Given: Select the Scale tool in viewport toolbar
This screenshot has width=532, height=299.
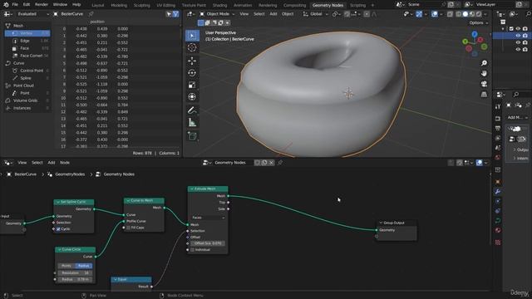Looking at the screenshot, I should tap(192, 85).
